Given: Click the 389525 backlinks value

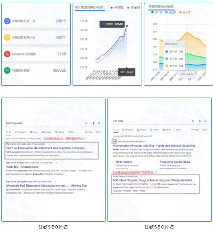Looking at the screenshot, I should pyautogui.click(x=60, y=71).
